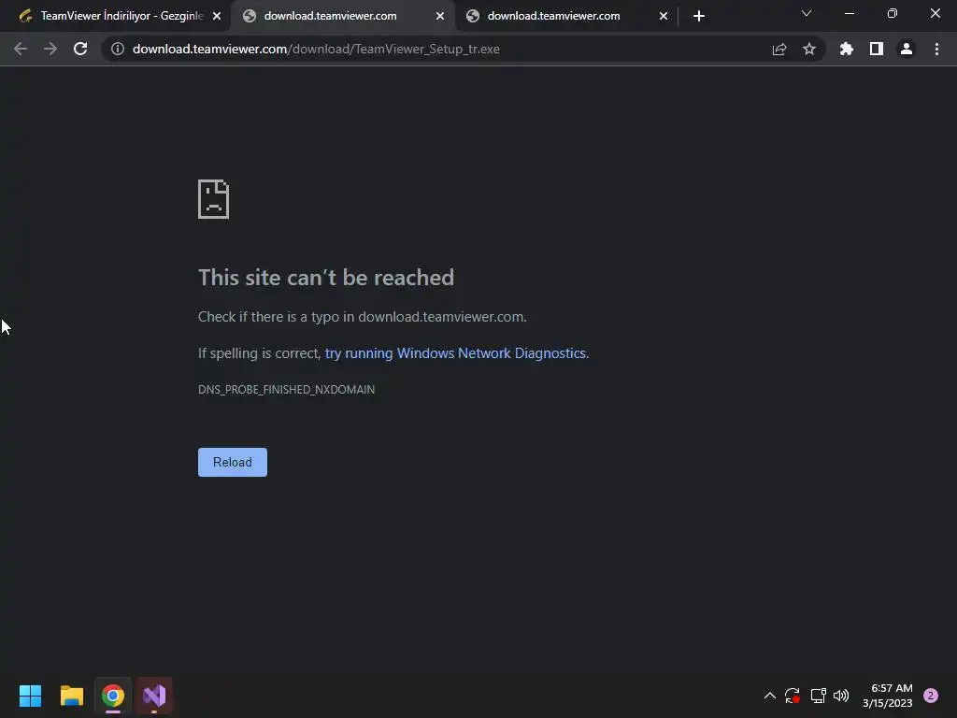
Task: Click the sad page error icon
Action: coord(214,199)
